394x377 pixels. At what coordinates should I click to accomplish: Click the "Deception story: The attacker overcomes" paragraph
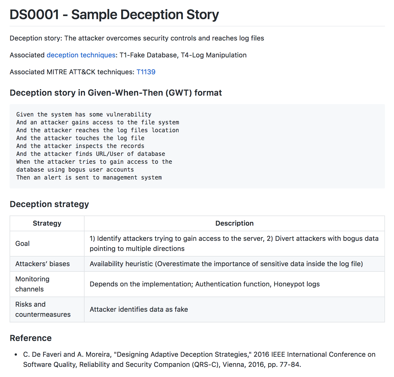[x=137, y=38]
